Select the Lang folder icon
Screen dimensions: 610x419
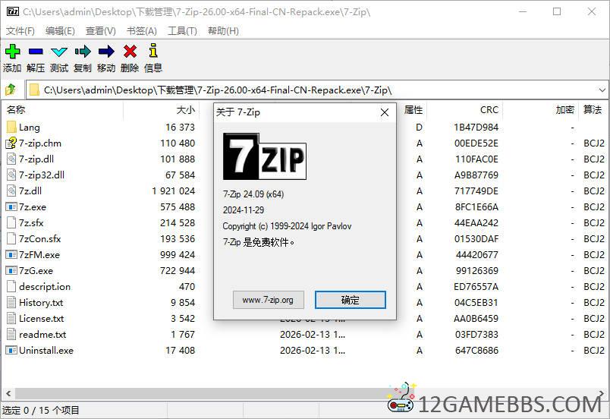(11, 127)
